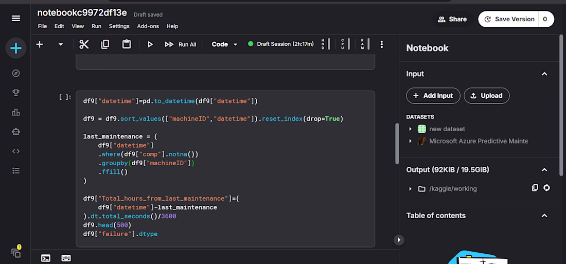This screenshot has height=264, width=566.
Task: Collapse the Input section chevron
Action: 544,74
